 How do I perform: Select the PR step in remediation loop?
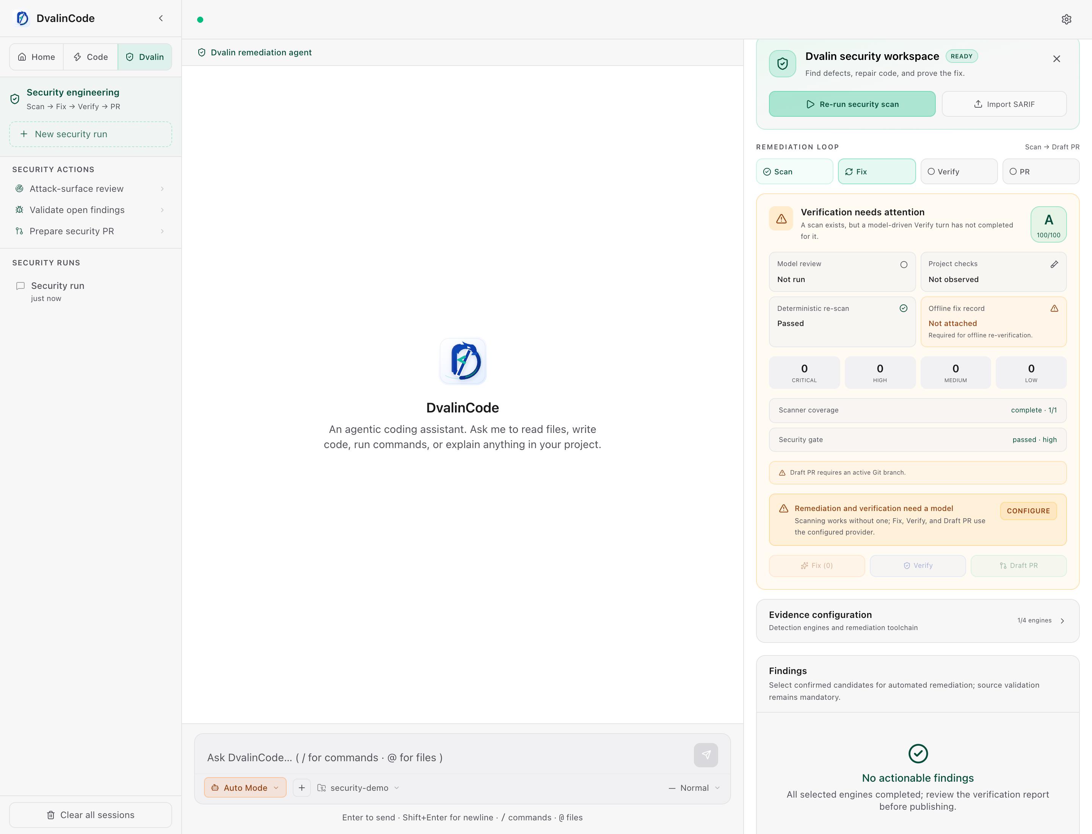(x=1040, y=172)
